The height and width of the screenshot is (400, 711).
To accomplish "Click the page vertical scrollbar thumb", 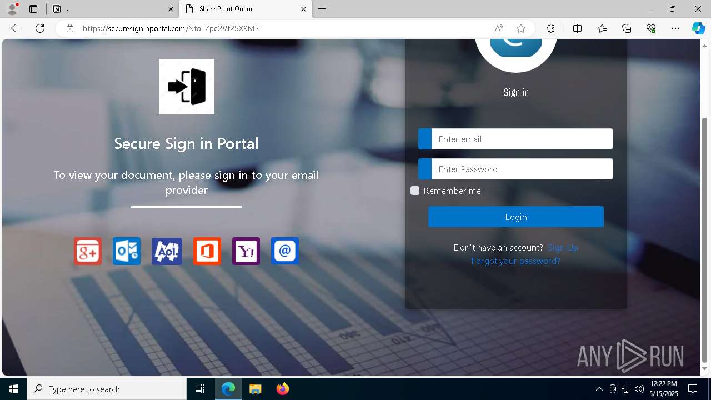I will 705,239.
